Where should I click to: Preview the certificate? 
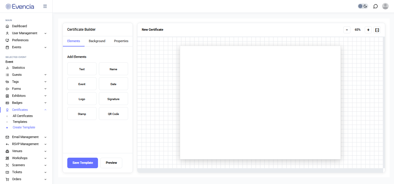click(x=111, y=163)
